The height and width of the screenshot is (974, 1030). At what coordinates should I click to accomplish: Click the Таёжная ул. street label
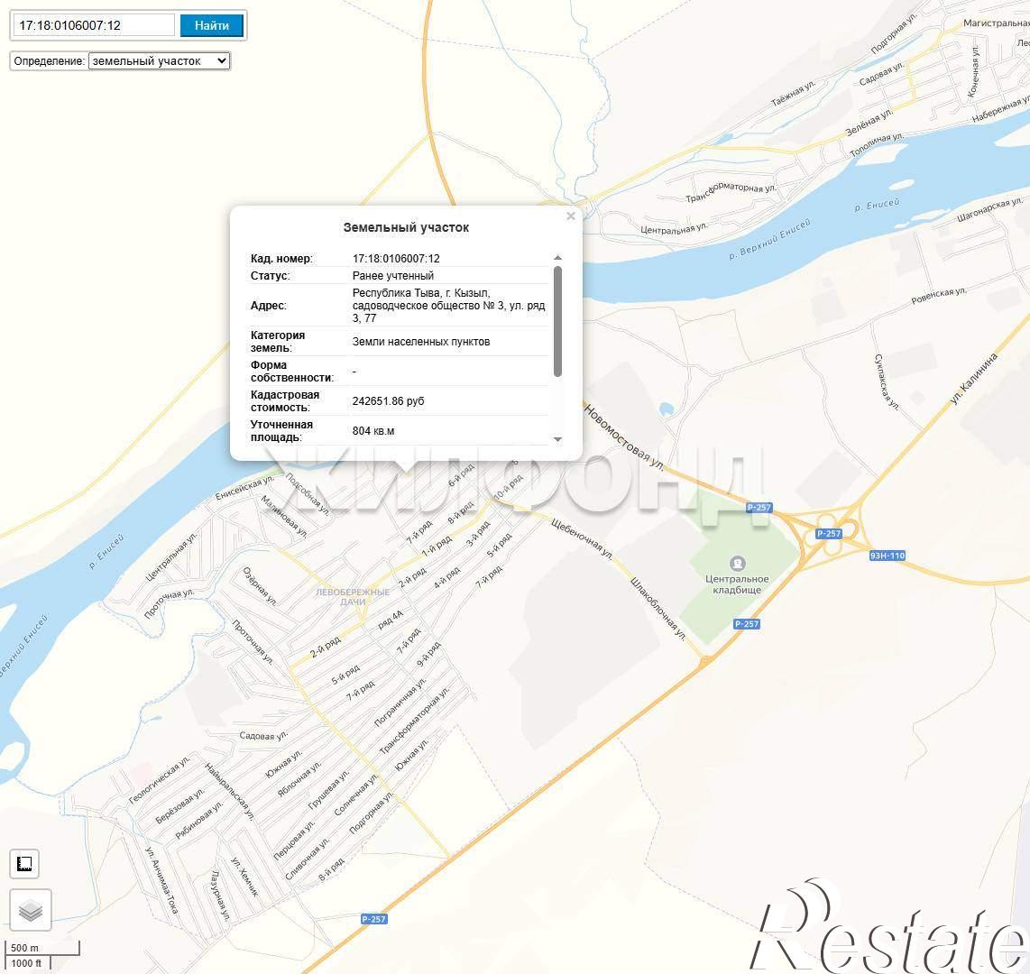tap(793, 93)
